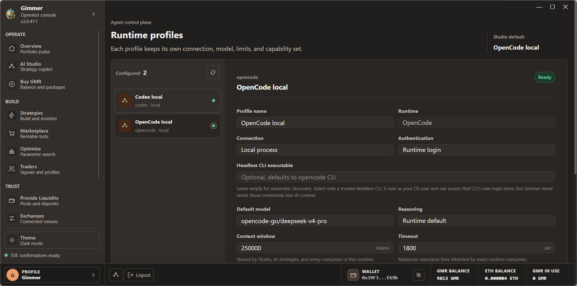Click the Buy GMR plus-circle icon
Screen dimensions: 577x286
[12, 84]
